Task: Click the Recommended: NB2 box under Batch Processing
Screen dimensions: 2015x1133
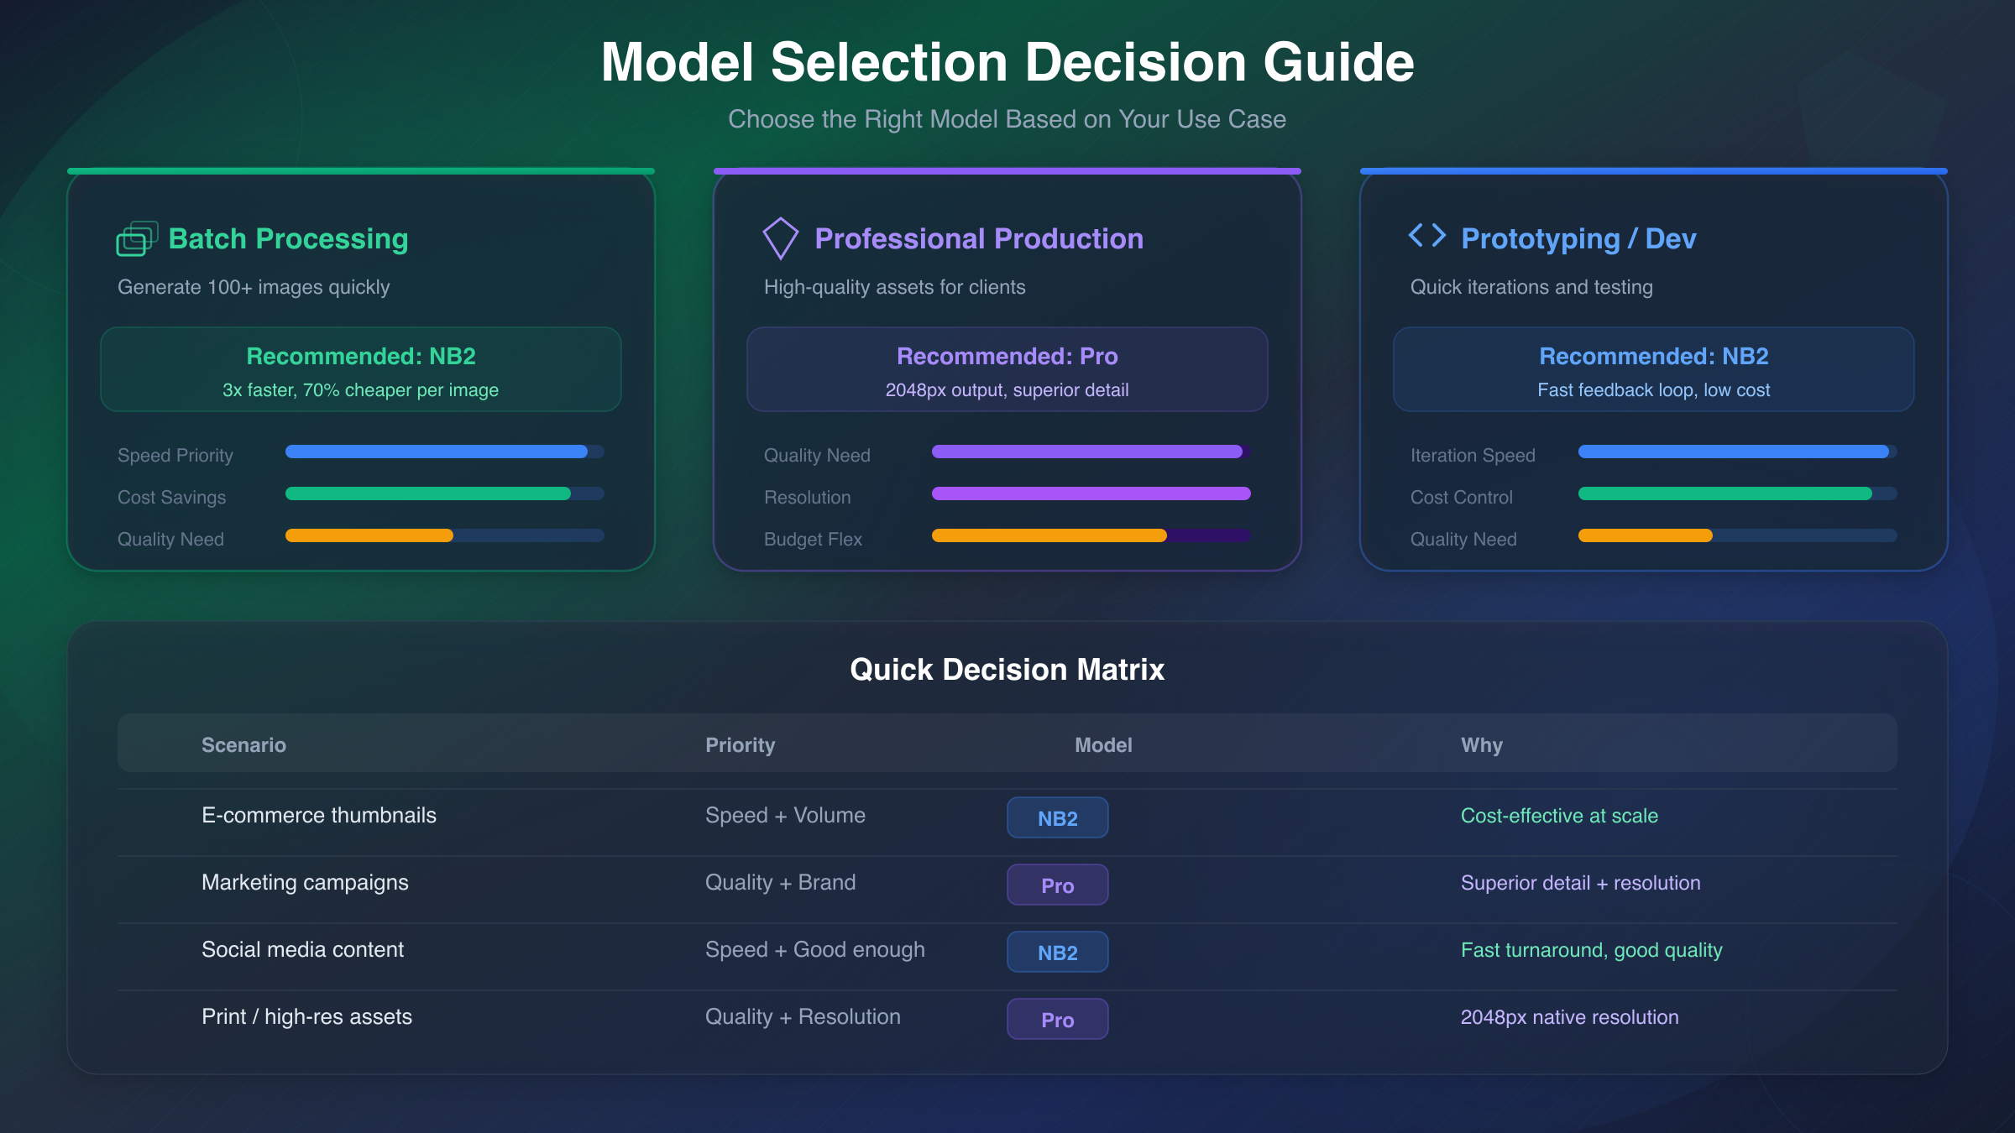Action: (x=360, y=370)
